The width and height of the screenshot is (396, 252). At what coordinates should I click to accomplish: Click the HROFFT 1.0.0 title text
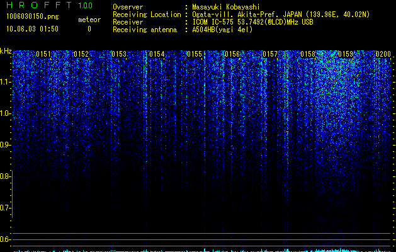tap(49, 5)
